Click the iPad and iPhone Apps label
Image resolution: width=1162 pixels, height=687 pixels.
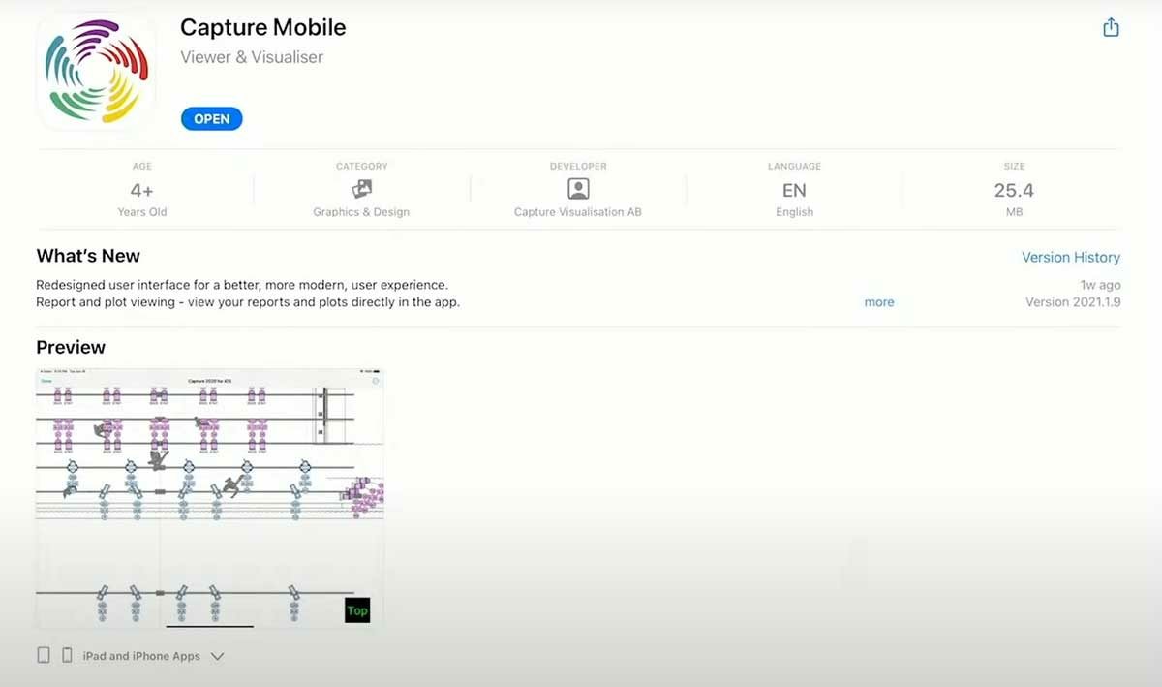pos(141,656)
